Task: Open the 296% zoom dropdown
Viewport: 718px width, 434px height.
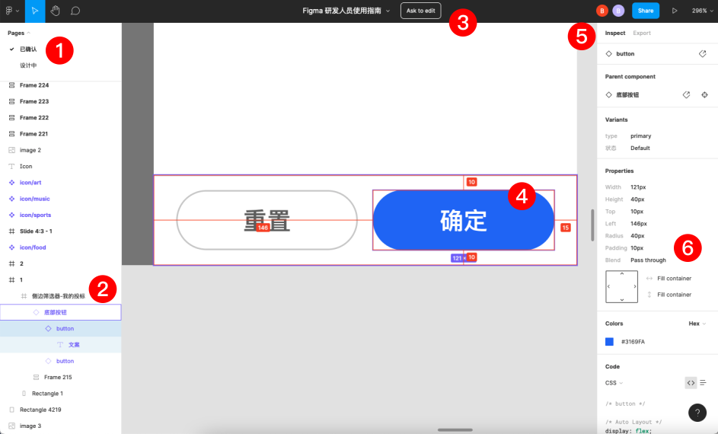Action: (x=703, y=11)
